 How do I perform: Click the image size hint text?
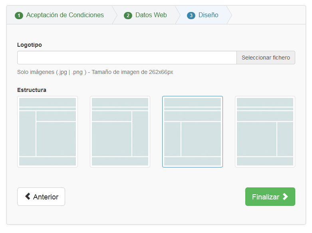[x=95, y=72]
